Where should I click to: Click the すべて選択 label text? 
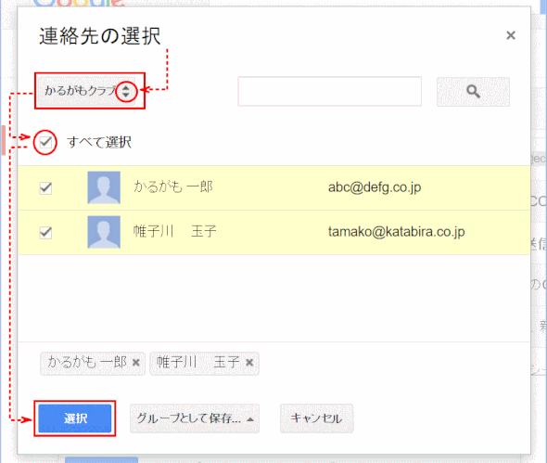(99, 142)
